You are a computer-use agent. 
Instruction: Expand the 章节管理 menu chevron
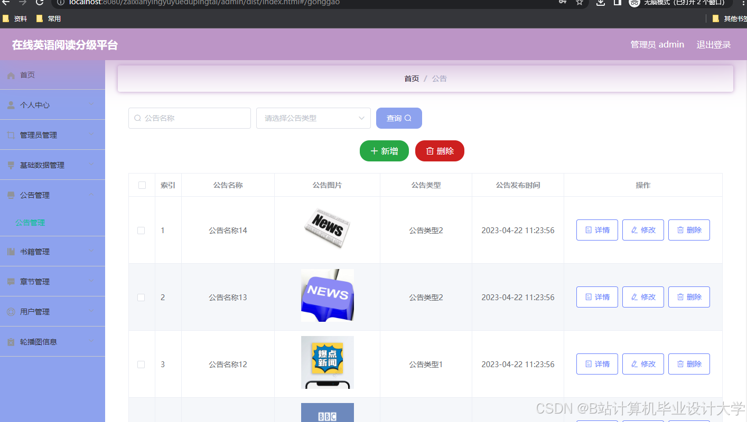[x=91, y=281]
